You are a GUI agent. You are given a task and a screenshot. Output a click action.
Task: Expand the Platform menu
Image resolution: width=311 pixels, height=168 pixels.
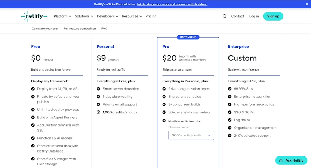[62, 16]
